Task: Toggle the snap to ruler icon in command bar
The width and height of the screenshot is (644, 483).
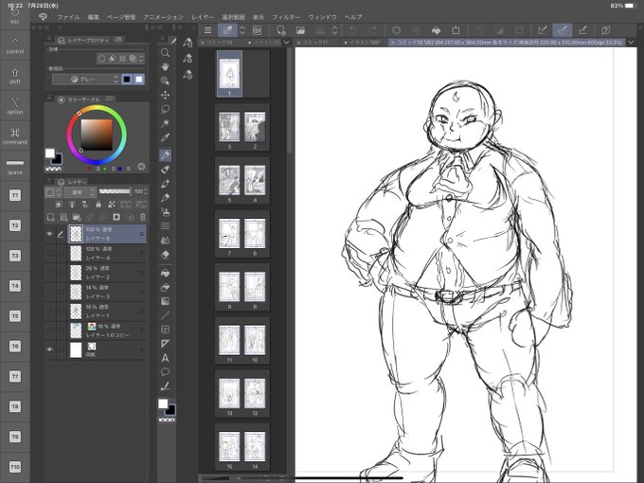Action: pos(542,30)
